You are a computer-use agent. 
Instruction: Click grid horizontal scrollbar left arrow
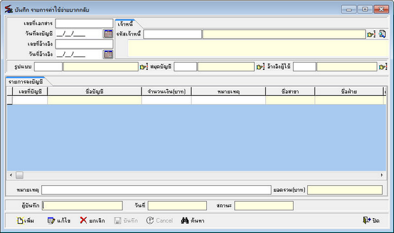[11, 175]
